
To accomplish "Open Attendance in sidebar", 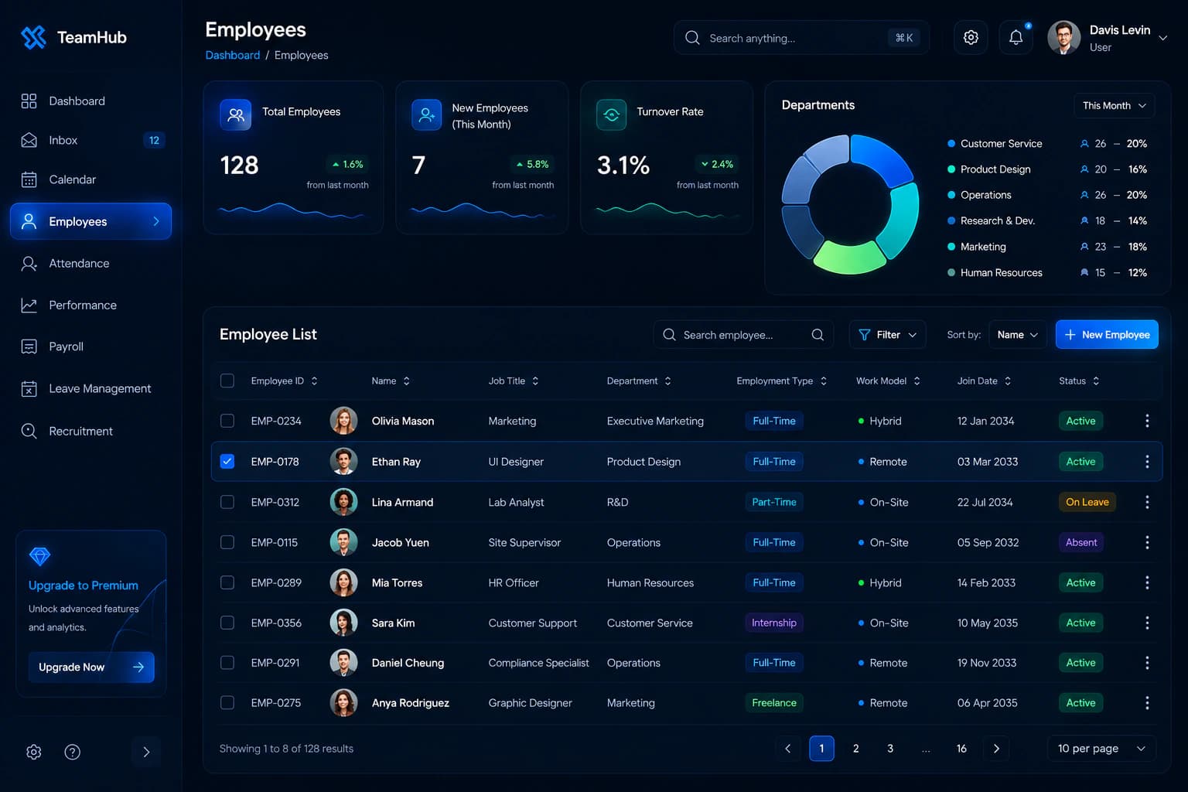I will pos(90,264).
